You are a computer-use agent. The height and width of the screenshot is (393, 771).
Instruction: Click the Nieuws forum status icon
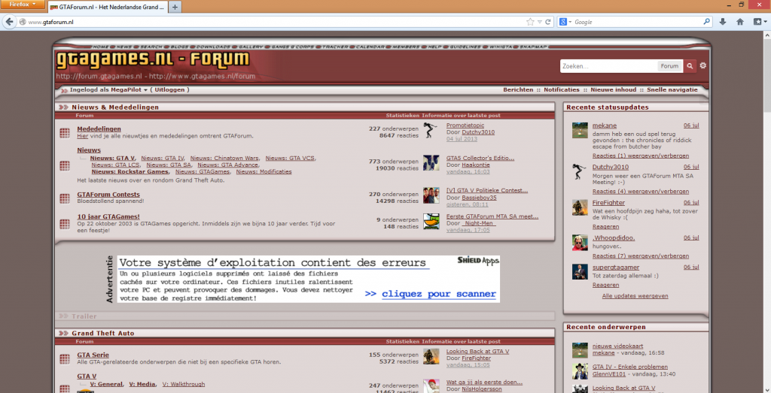pos(65,166)
